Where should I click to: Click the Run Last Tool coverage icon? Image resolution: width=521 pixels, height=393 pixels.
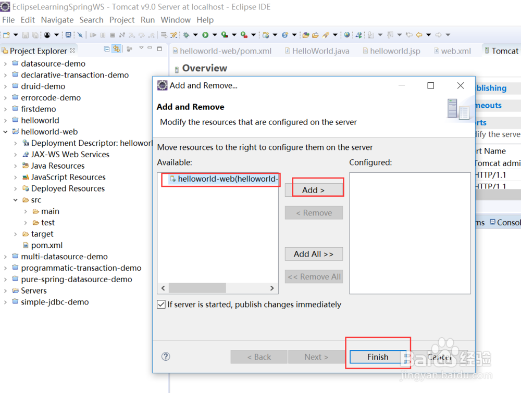pyautogui.click(x=224, y=34)
